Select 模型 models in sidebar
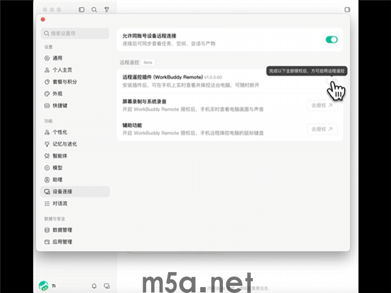This screenshot has height=293, width=391. click(75, 168)
